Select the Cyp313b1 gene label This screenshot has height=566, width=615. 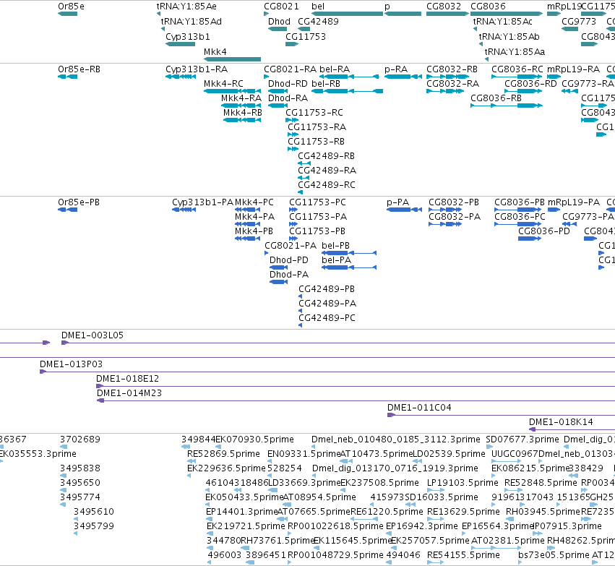point(188,37)
